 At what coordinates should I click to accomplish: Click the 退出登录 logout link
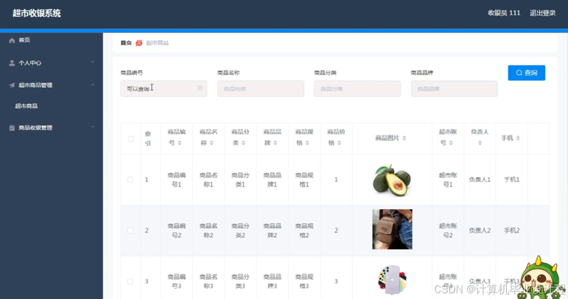tap(543, 13)
